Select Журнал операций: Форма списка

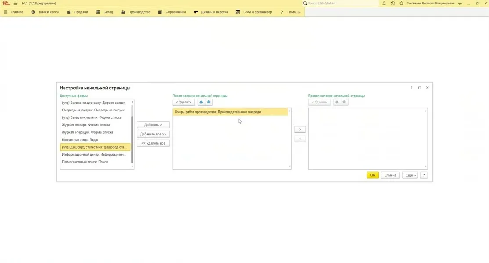pos(95,132)
